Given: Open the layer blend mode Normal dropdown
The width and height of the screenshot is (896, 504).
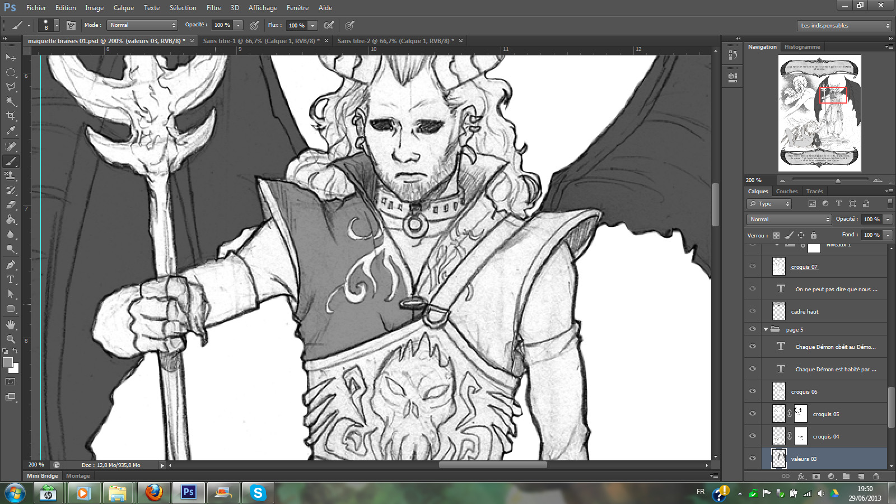Looking at the screenshot, I should 788,220.
